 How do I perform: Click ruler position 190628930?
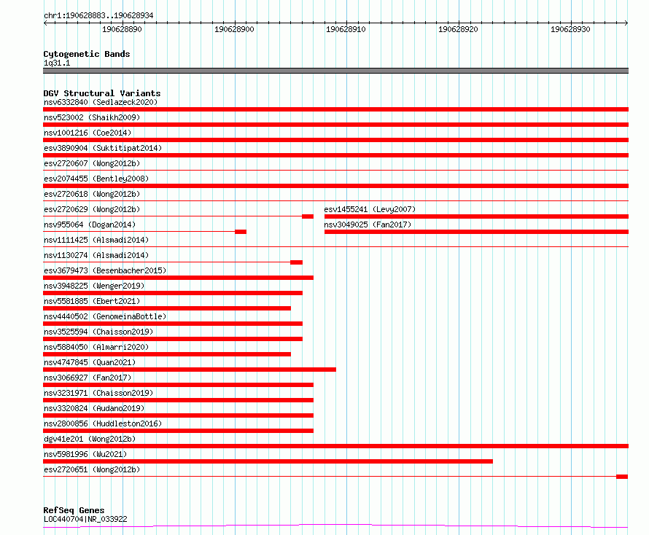570,29
